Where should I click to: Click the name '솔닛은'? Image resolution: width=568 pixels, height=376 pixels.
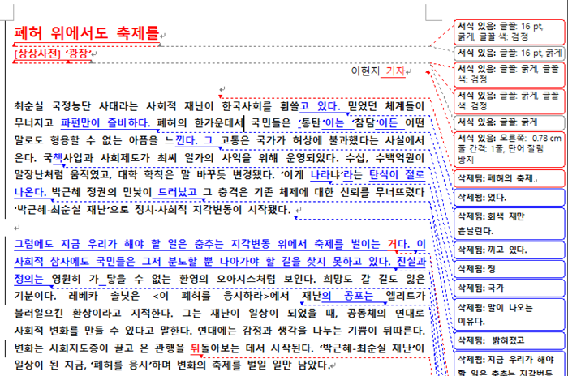[125, 296]
